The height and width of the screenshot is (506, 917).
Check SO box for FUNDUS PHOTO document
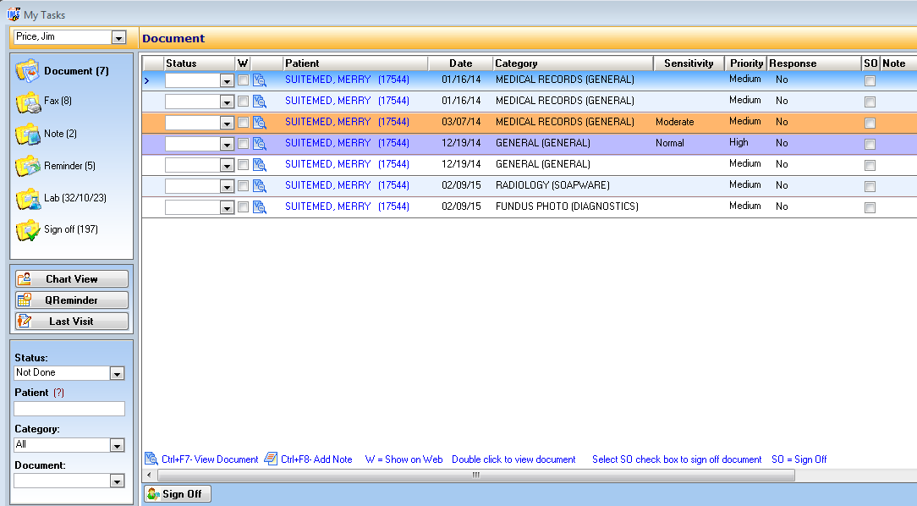pyautogui.click(x=870, y=207)
